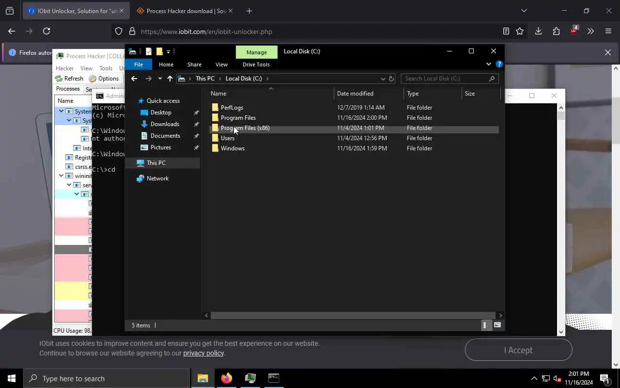Click New folder icon in Explorer title bar
The width and height of the screenshot is (620, 388).
[x=159, y=51]
